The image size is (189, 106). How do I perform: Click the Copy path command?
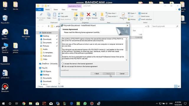63,16
